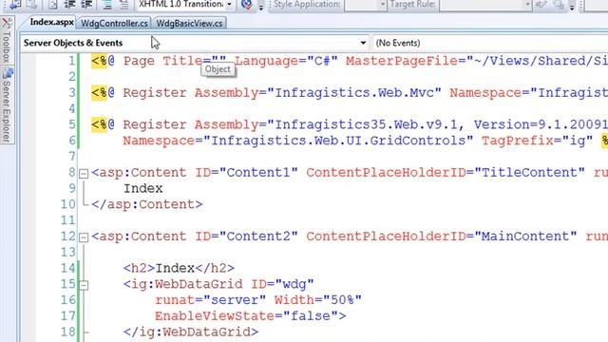
Task: Click the 'TagPrefix="ig"' attribute
Action: (x=538, y=141)
